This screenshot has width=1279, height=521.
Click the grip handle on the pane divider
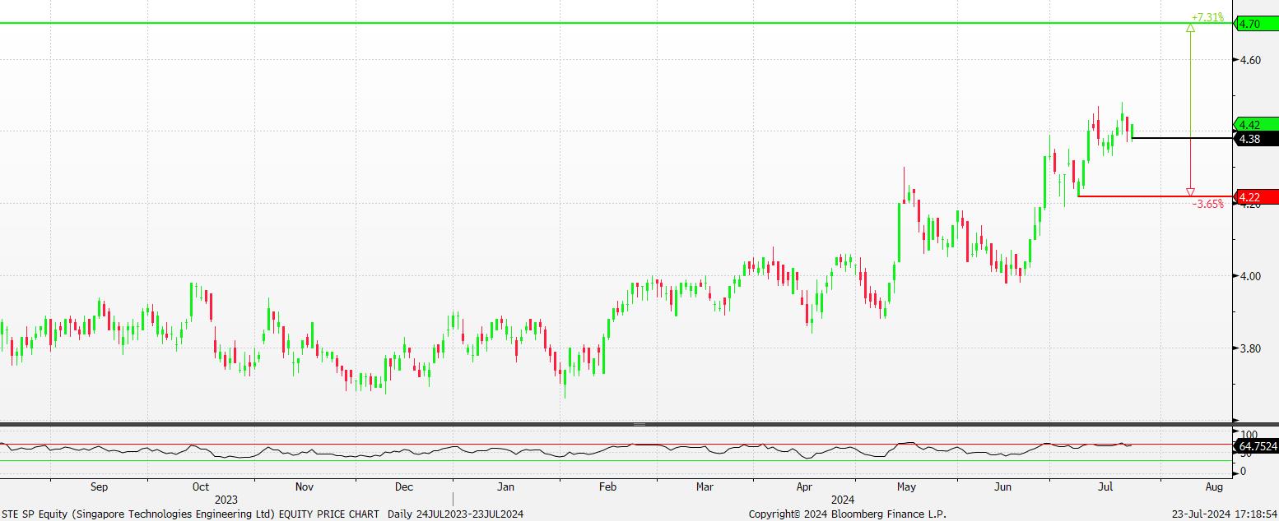[639, 424]
